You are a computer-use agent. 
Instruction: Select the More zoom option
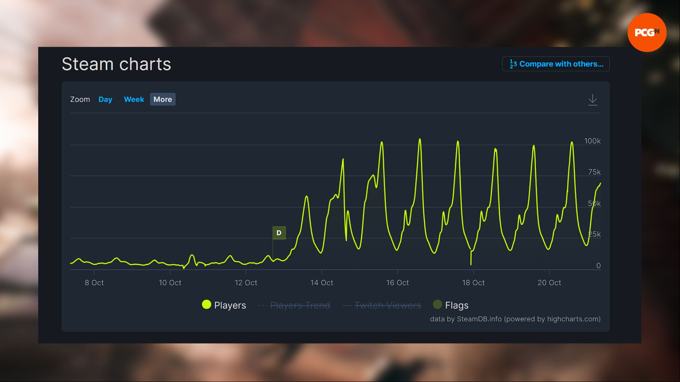point(163,99)
